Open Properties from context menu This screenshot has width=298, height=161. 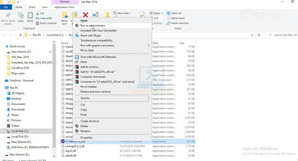(x=112, y=138)
